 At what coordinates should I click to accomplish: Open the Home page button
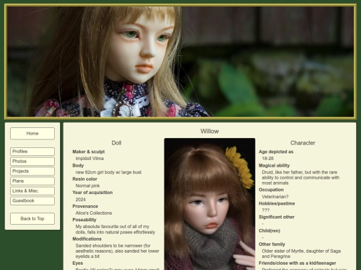click(x=32, y=133)
